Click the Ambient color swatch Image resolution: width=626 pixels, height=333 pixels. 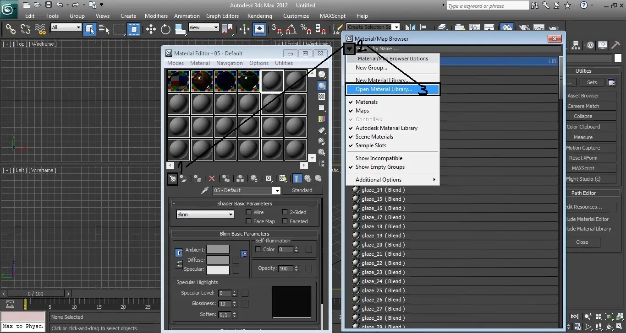pyautogui.click(x=218, y=250)
